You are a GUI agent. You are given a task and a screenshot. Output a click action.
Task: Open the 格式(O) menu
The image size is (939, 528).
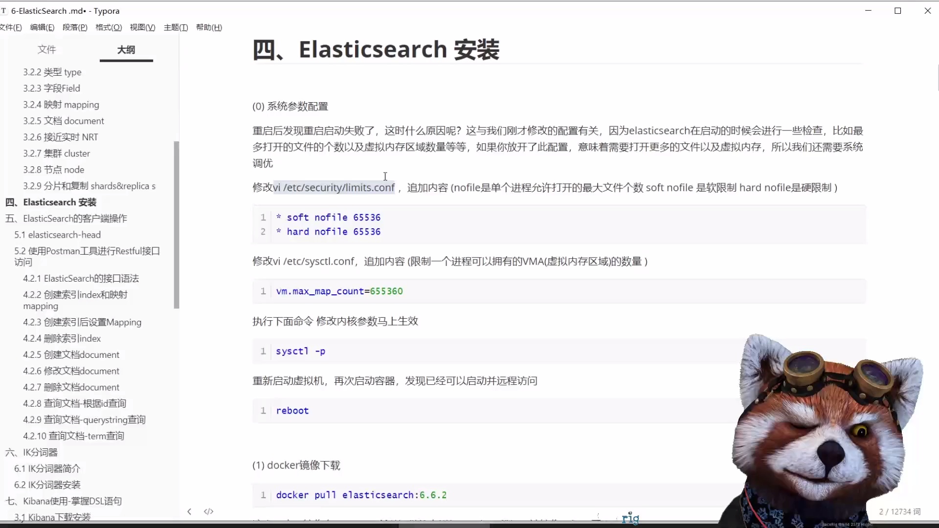point(109,27)
